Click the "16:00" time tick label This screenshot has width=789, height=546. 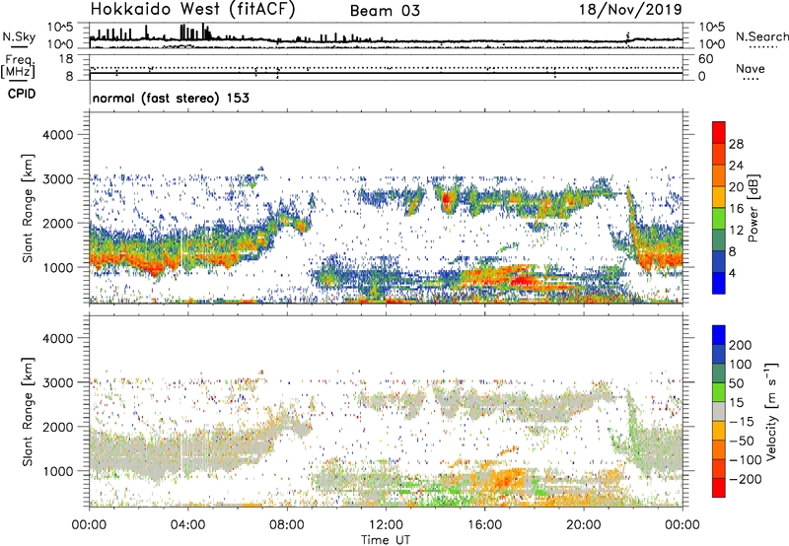coord(484,525)
